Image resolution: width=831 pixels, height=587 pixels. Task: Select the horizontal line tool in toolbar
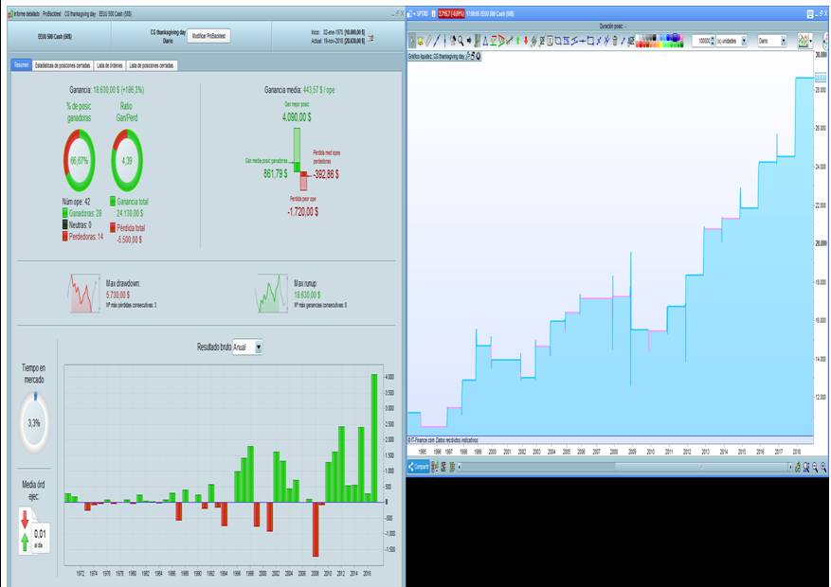click(x=583, y=41)
